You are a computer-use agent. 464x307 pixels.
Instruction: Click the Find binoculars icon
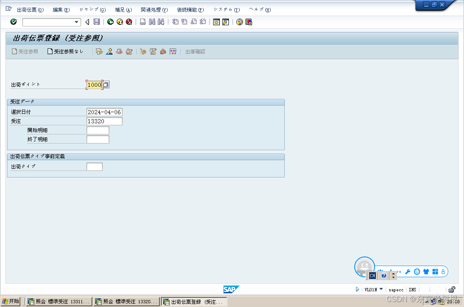[x=152, y=22]
